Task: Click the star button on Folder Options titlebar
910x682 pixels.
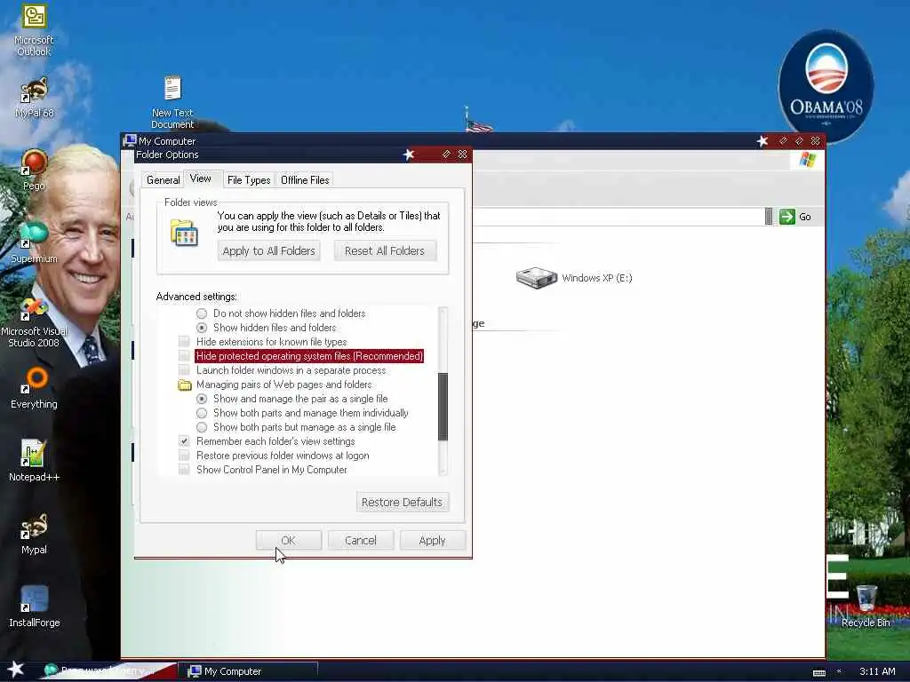Action: [409, 155]
